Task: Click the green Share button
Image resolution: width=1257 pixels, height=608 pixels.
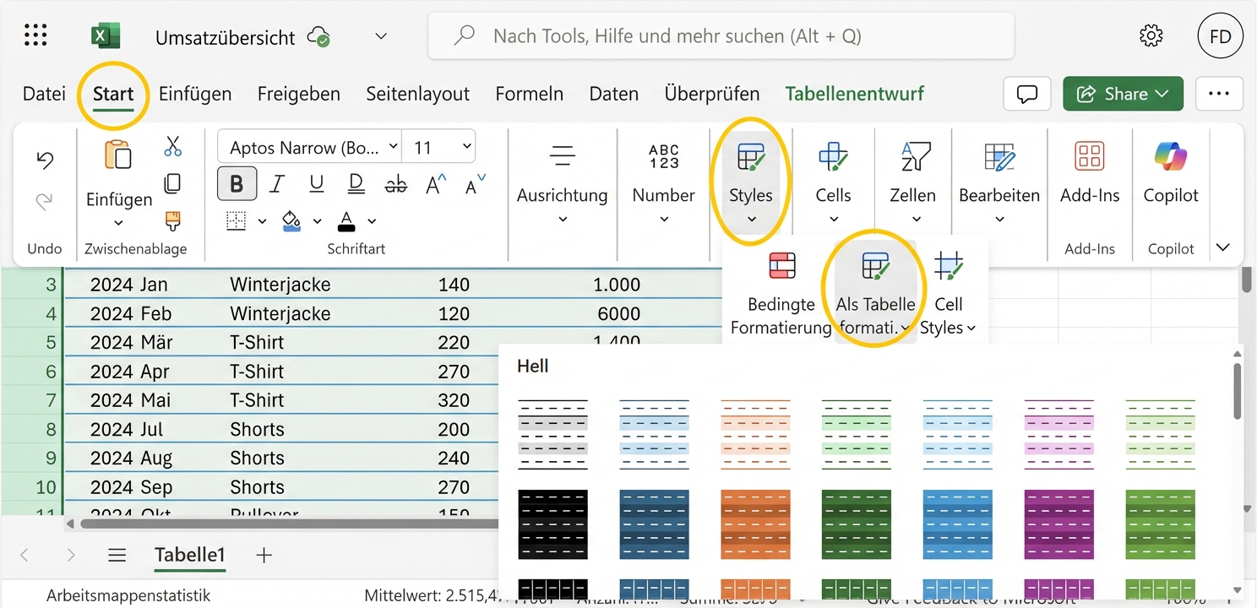Action: (1123, 94)
